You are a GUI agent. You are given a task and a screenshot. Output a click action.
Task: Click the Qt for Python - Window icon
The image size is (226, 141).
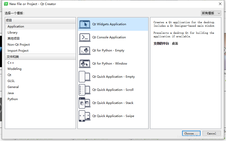pyautogui.click(x=85, y=64)
